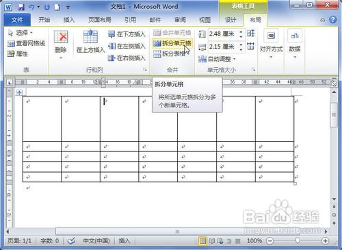The width and height of the screenshot is (342, 250).
Task: Click 在左侧插入
Action: click(127, 46)
